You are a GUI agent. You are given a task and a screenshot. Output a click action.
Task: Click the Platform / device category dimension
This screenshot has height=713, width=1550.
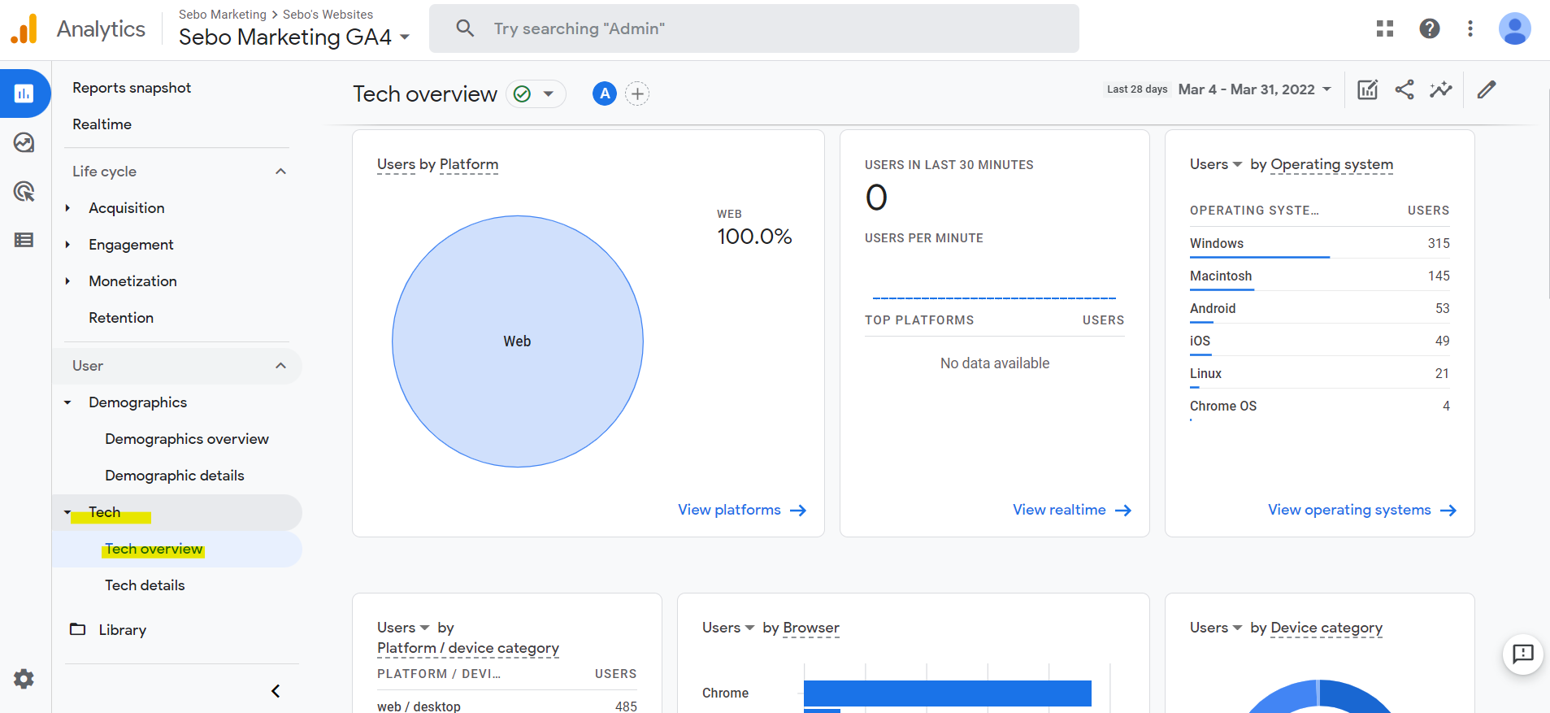[468, 648]
